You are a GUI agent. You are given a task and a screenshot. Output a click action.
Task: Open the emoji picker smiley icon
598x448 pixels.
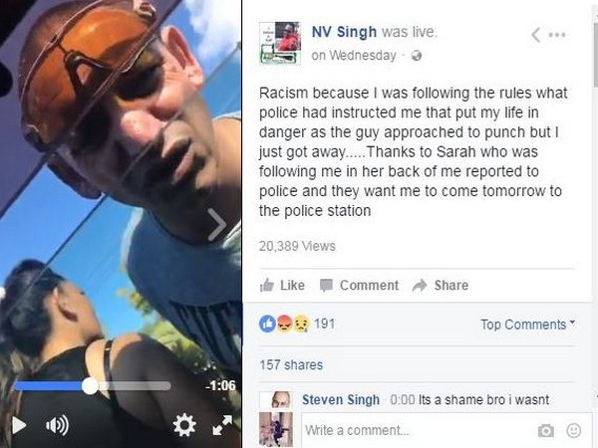pos(574,430)
